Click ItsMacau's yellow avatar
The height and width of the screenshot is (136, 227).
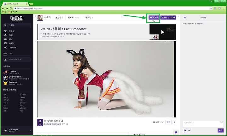click(x=5, y=83)
